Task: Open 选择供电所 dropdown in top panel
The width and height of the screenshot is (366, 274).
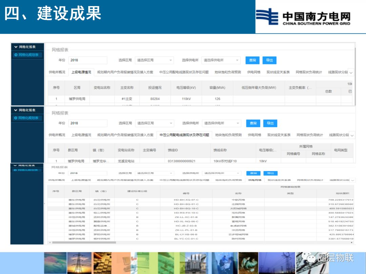Action: pyautogui.click(x=221, y=60)
